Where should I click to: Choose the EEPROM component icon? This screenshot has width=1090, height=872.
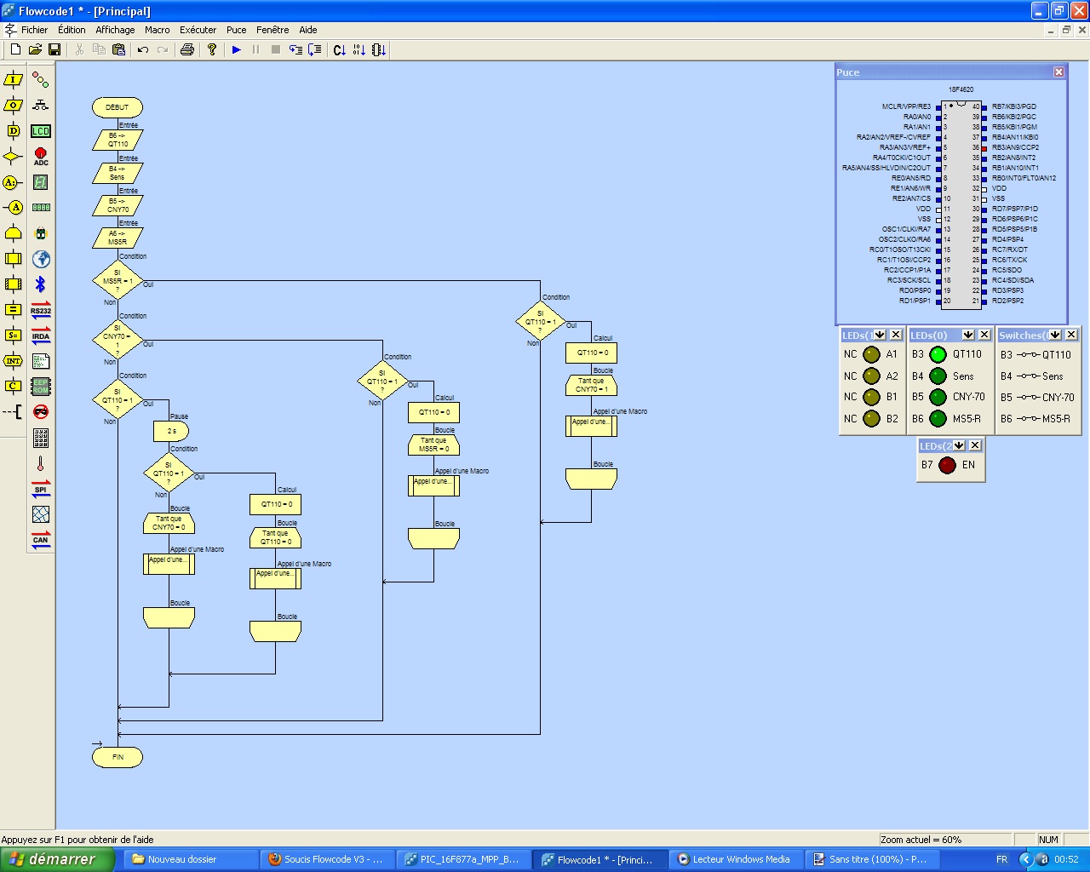click(41, 387)
